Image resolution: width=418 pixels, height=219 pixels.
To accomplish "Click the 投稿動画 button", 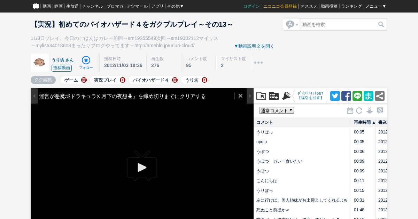I will click(x=62, y=68).
